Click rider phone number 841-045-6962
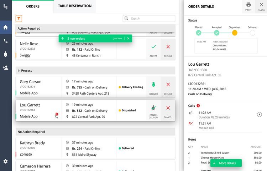Image resolution: width=267 pixels, height=171 pixels. [219, 49]
